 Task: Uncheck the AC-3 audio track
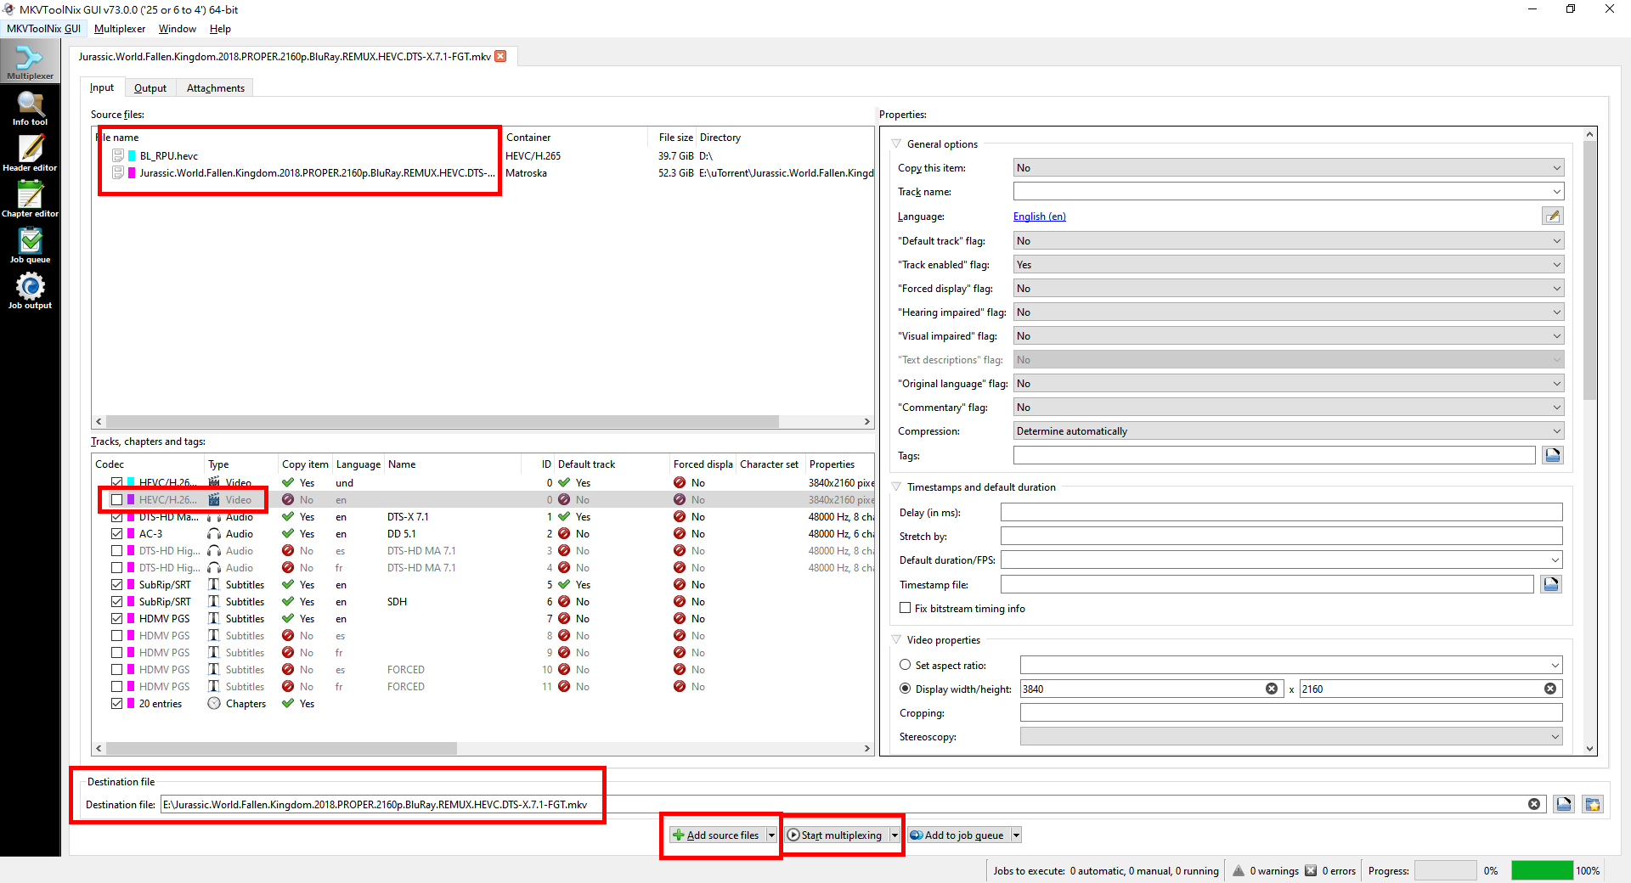pos(116,533)
